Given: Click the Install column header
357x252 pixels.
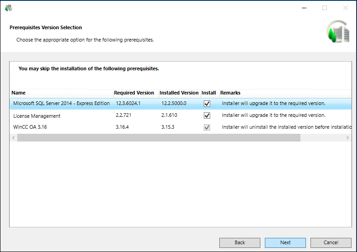Looking at the screenshot, I should click(x=209, y=93).
